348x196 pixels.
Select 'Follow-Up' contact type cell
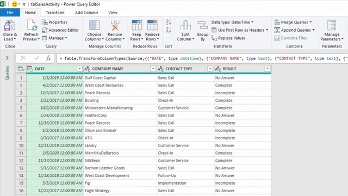point(185,175)
